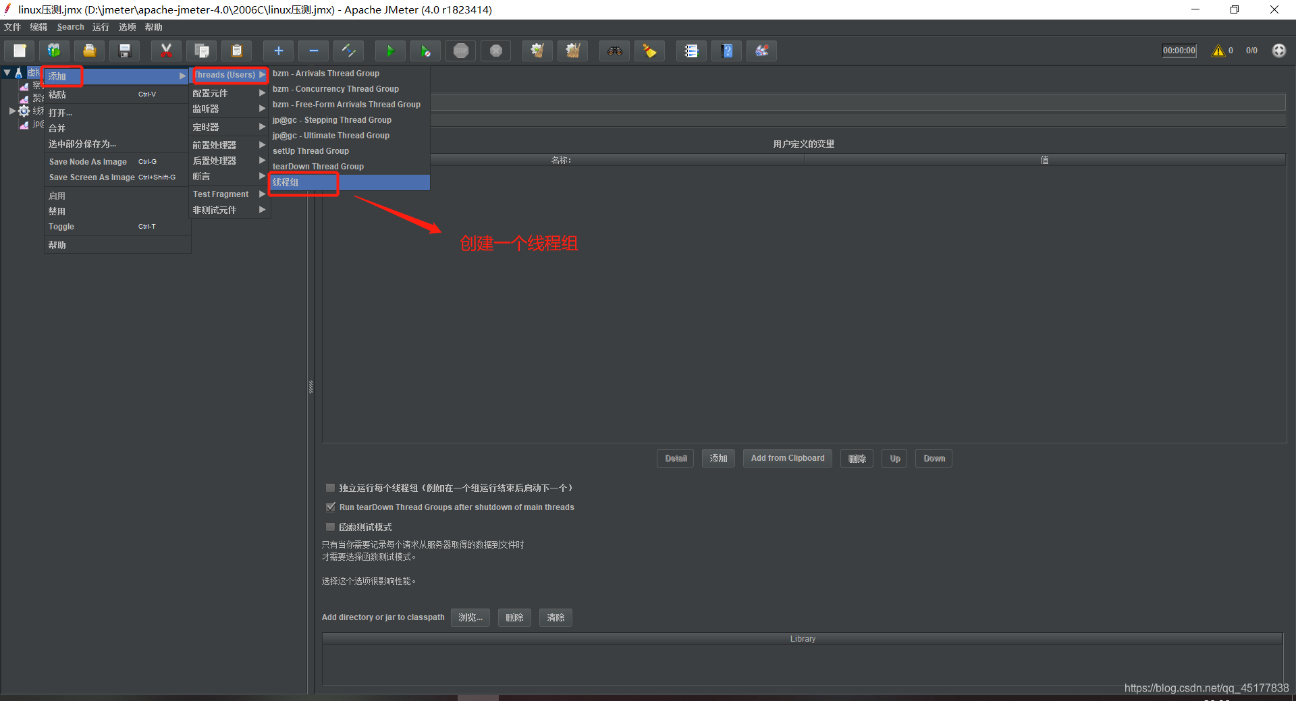Click the Stop sign icon
Screen dimensions: 1296x701
460,51
